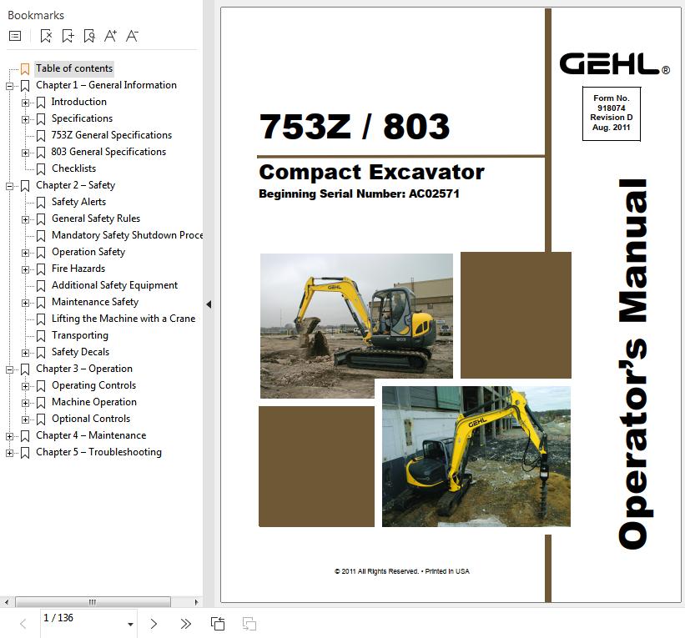Go to the next page
This screenshot has height=638, width=685.
click(154, 624)
